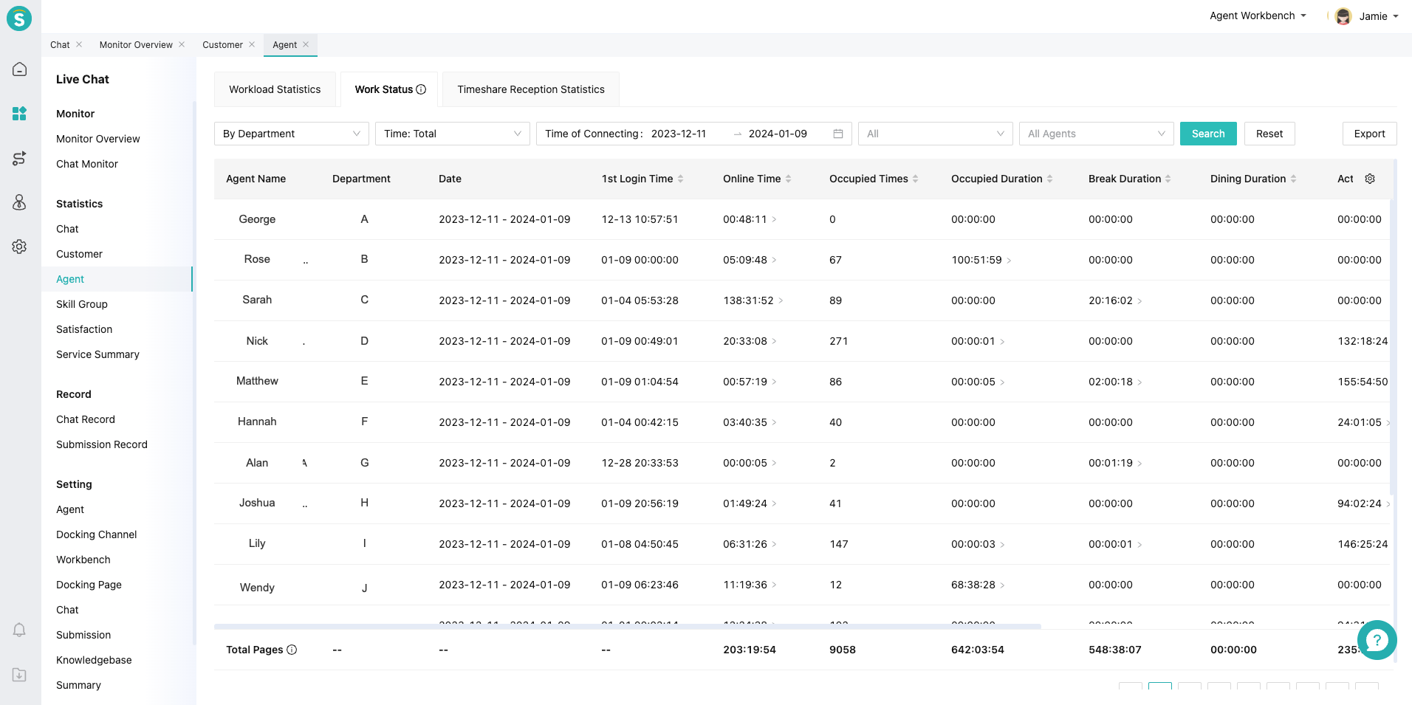Switch to the Customer page tab
The image size is (1412, 705).
[222, 44]
